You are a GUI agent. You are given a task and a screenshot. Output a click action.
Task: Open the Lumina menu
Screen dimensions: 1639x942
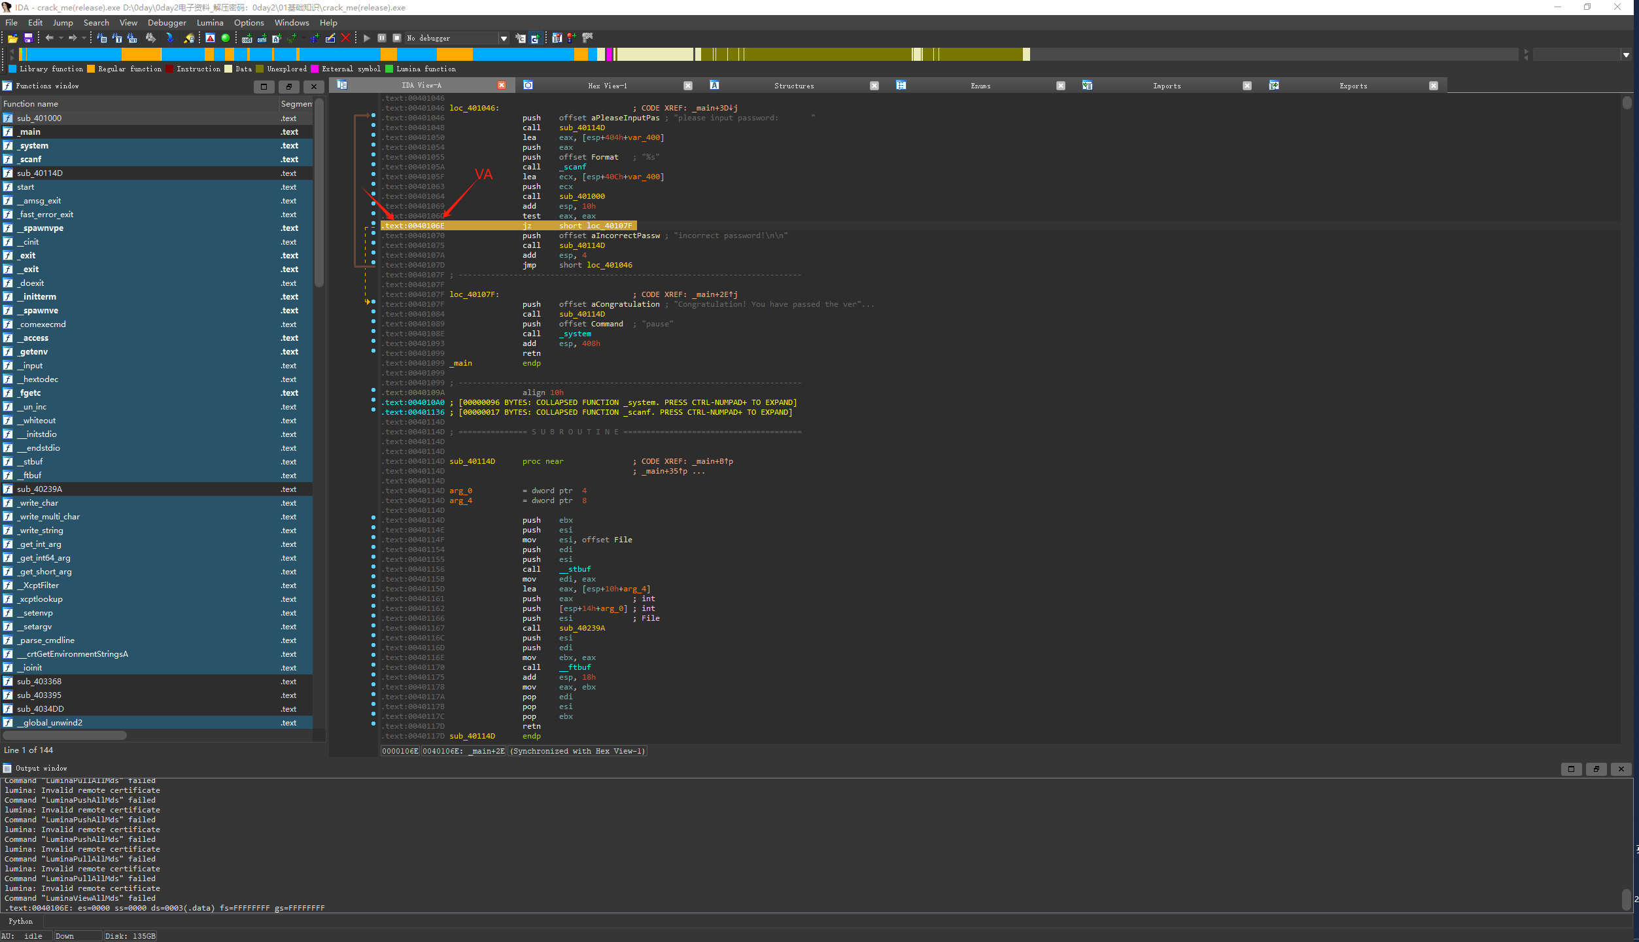click(209, 22)
